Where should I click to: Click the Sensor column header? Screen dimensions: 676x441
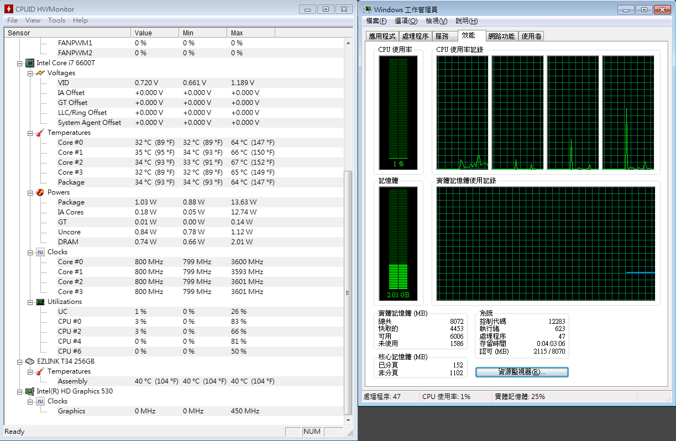tap(67, 33)
